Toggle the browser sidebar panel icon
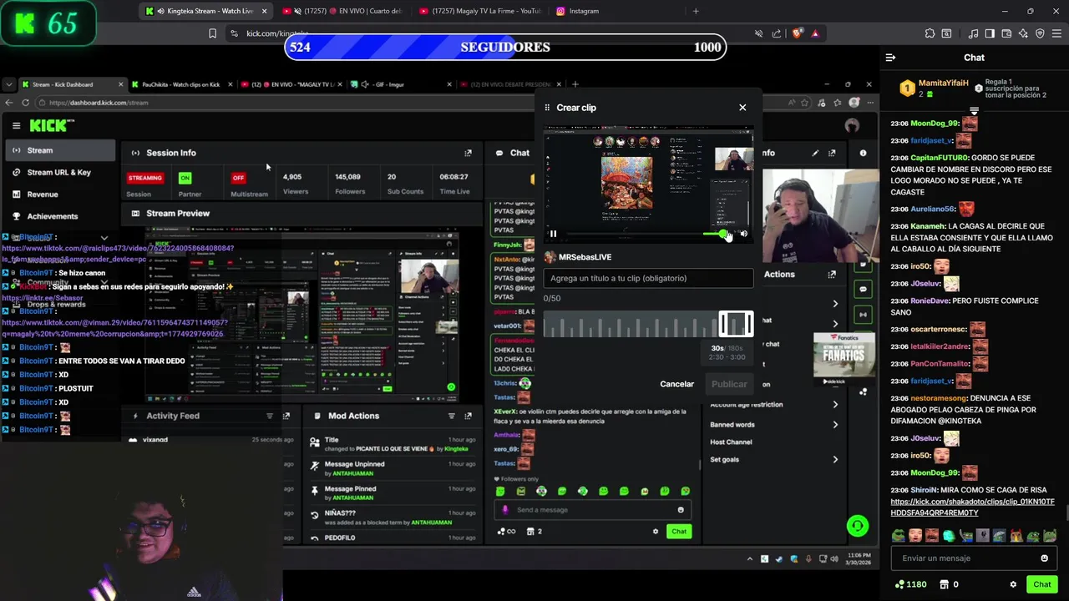 coord(990,33)
